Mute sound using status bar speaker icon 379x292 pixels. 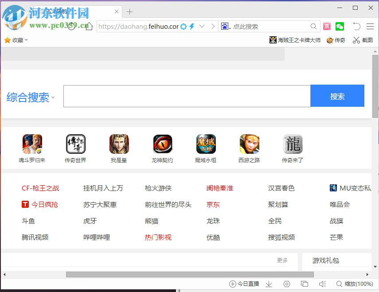(322, 284)
